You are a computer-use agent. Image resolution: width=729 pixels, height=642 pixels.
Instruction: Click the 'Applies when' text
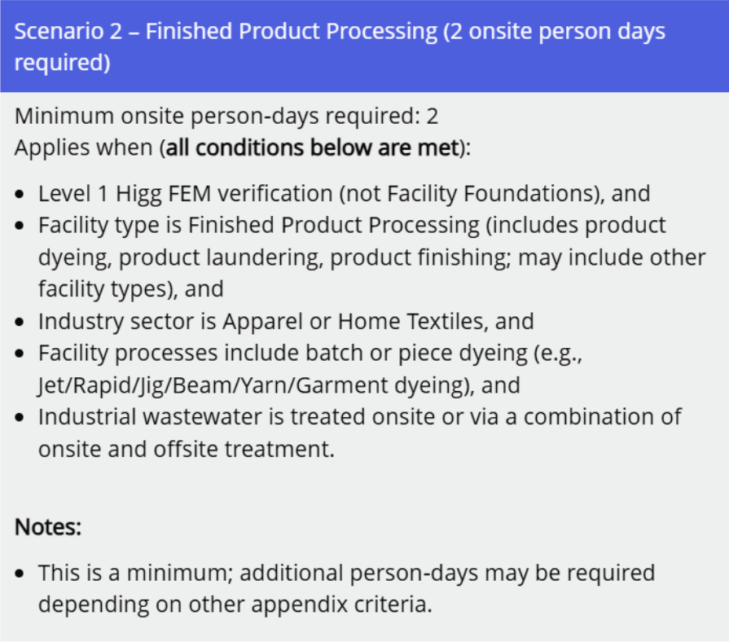coord(85,149)
